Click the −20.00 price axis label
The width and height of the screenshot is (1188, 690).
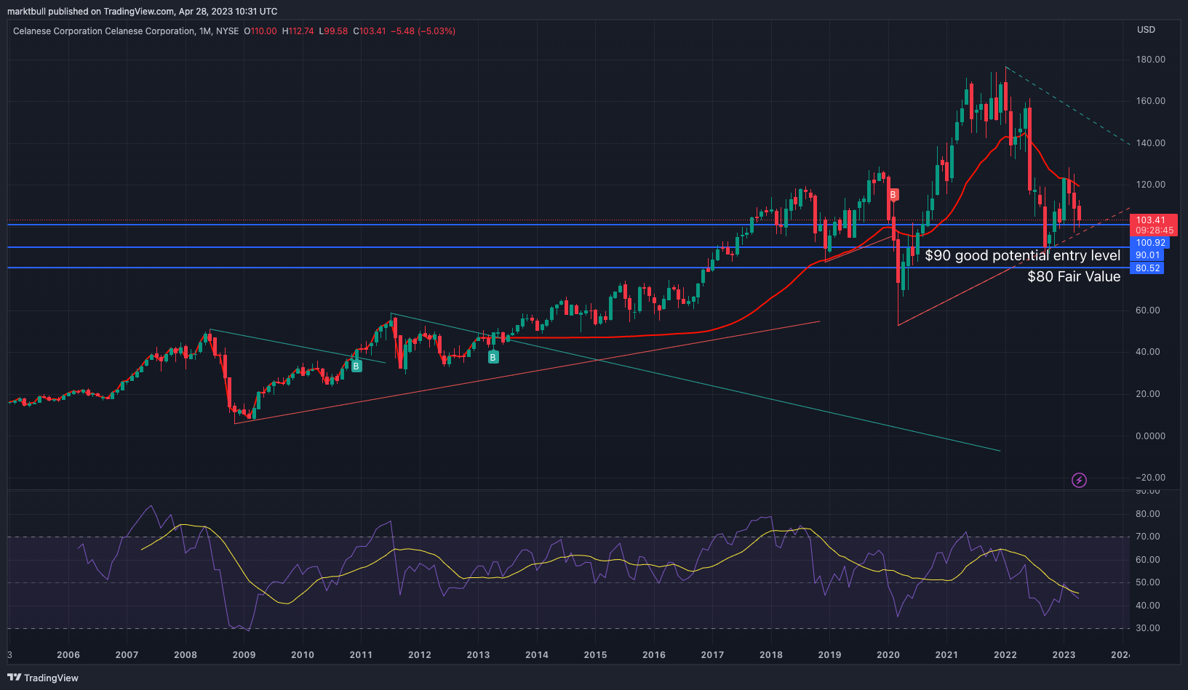1151,478
